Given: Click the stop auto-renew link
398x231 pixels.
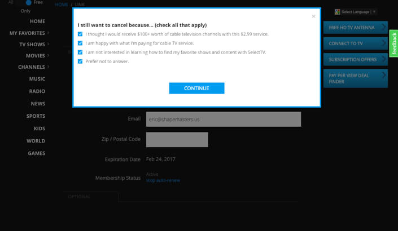Looking at the screenshot, I should pos(163,180).
